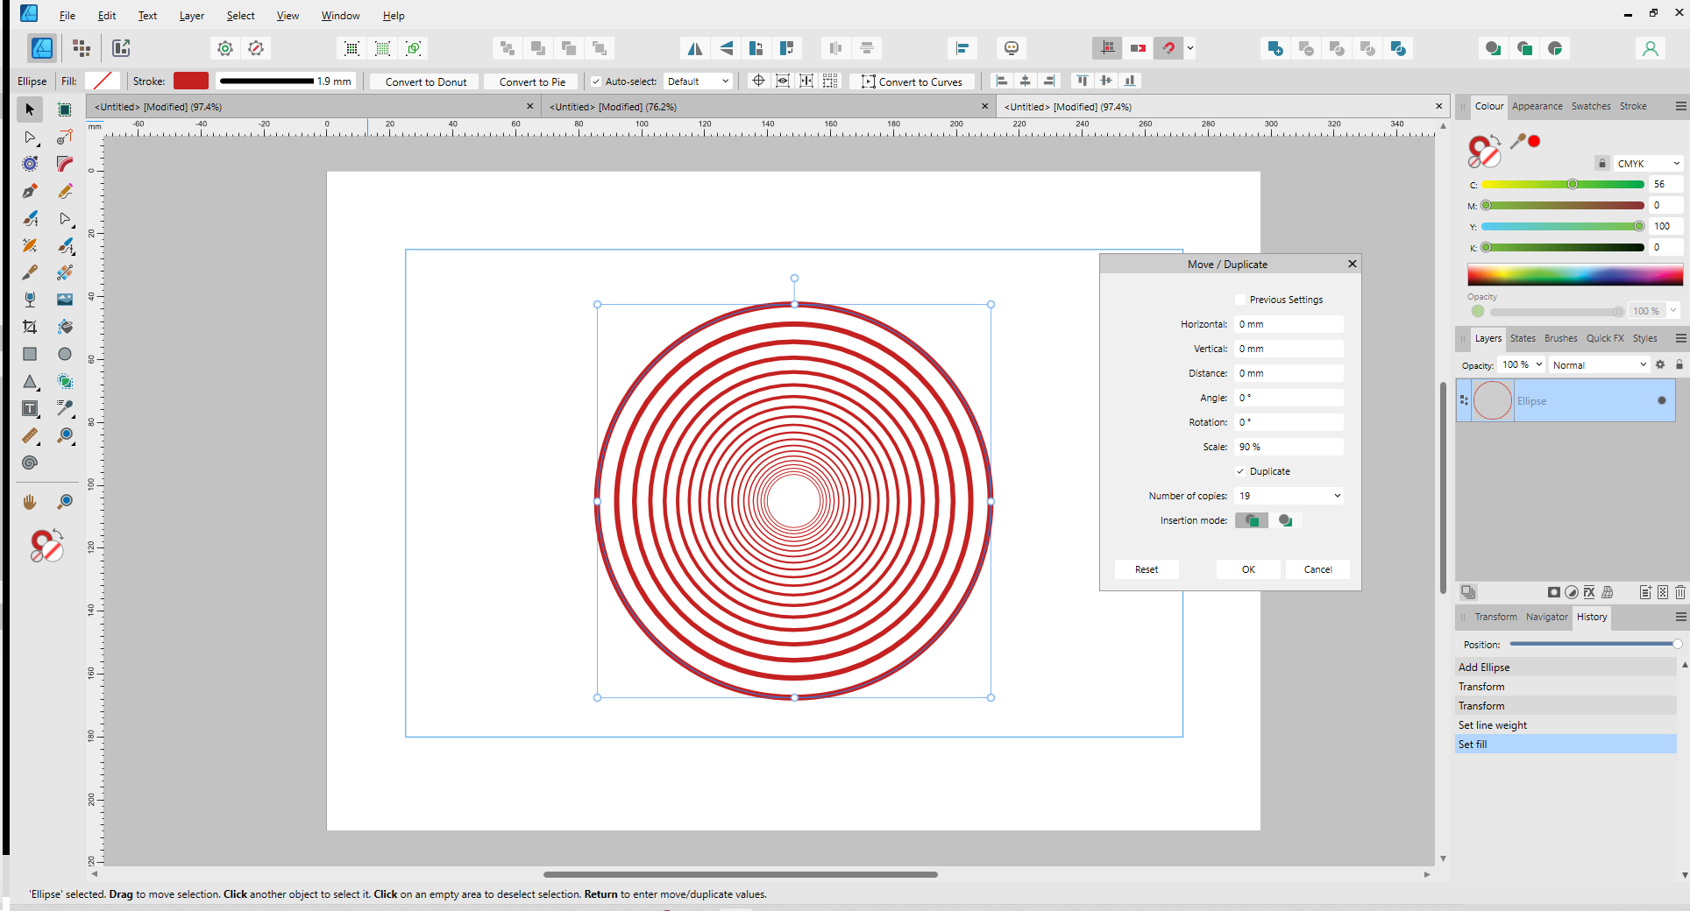Open the Layers panel options menu
Viewport: 1690px width, 911px height.
coord(1680,338)
